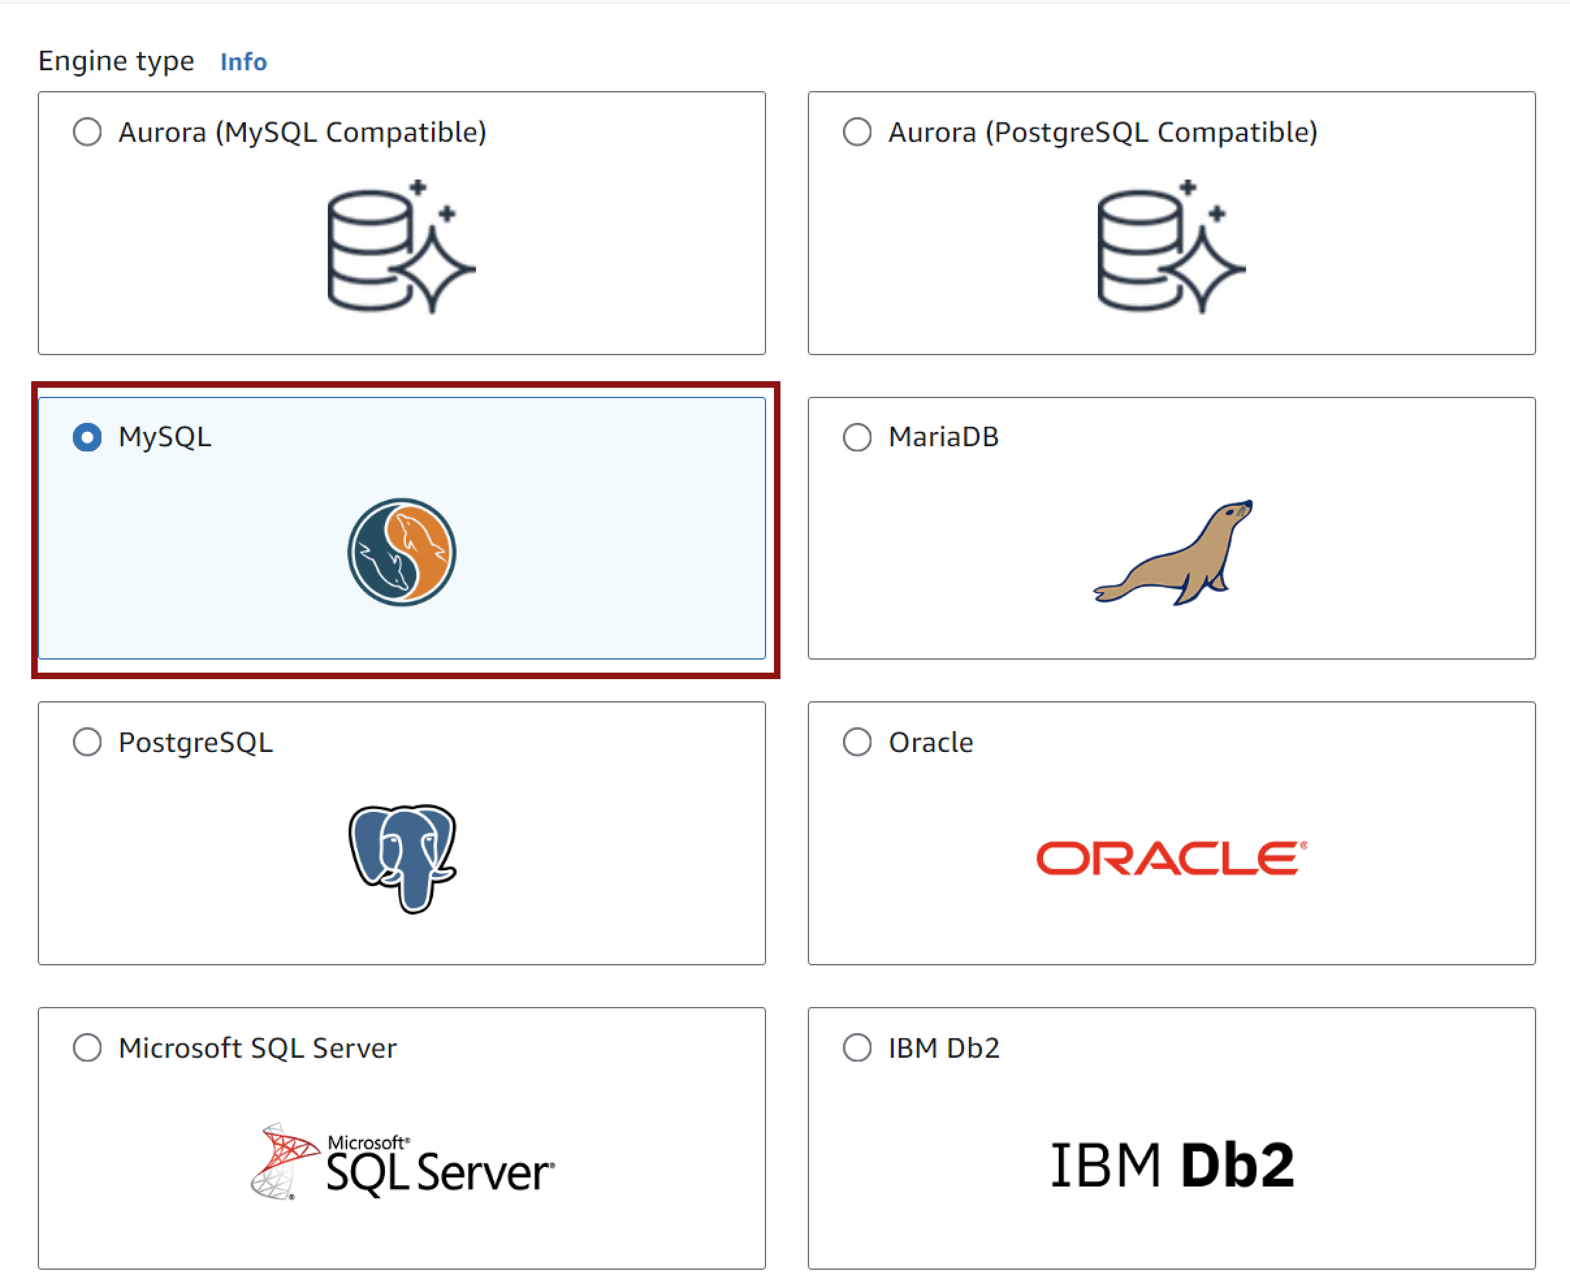Pick the Oracle radio button
This screenshot has height=1275, width=1570.
pyautogui.click(x=857, y=742)
